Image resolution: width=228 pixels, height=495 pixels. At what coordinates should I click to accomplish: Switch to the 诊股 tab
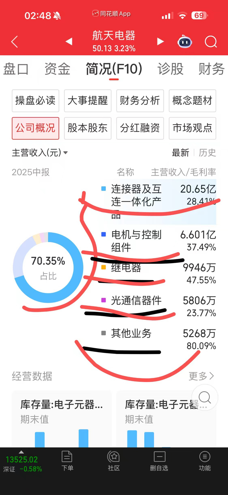click(x=170, y=69)
